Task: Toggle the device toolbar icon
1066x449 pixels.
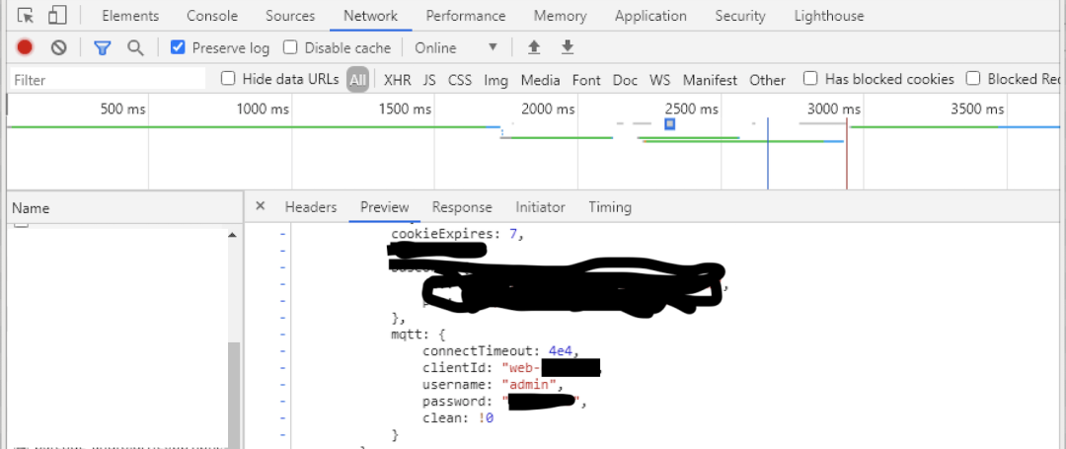Action: click(57, 16)
